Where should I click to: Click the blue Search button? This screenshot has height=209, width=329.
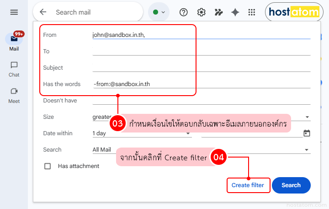click(291, 185)
